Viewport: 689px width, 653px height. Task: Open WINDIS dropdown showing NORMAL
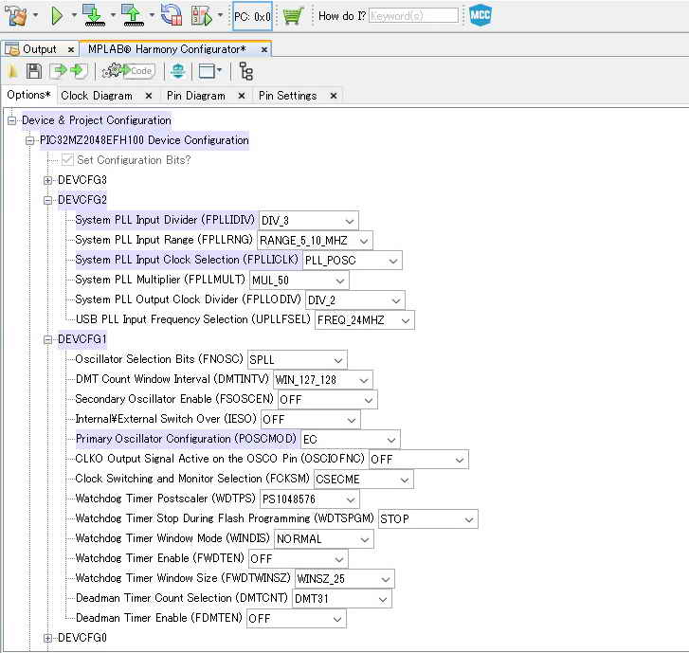tap(324, 539)
